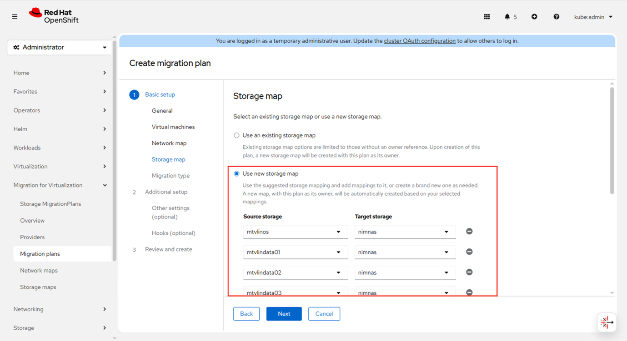
Task: Go to Storage maps in sidebar
Action: tap(38, 287)
